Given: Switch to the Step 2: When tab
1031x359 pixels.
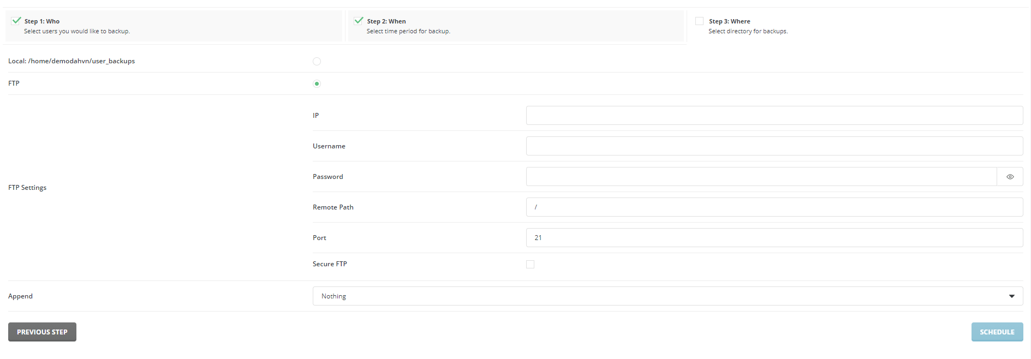Looking at the screenshot, I should click(x=515, y=26).
